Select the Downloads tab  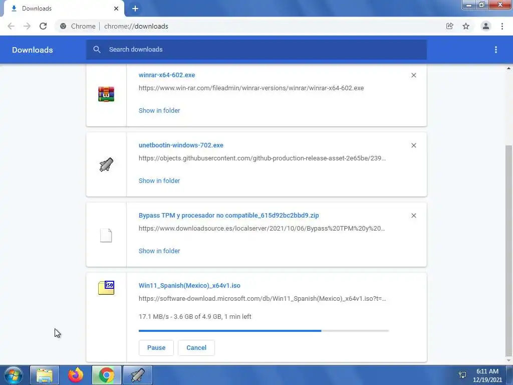(x=64, y=9)
